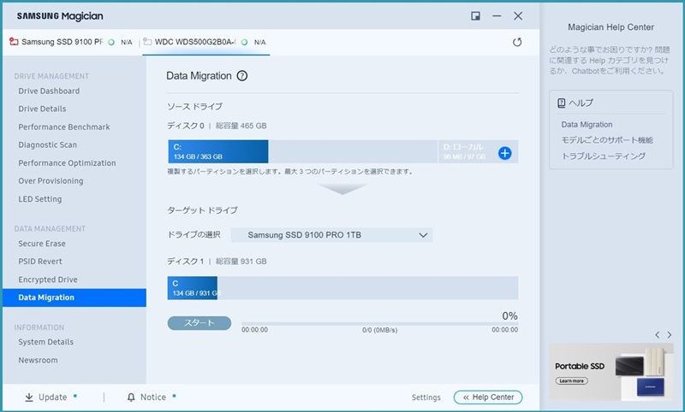
Task: Open the Data Migration help question mark
Action: point(242,76)
